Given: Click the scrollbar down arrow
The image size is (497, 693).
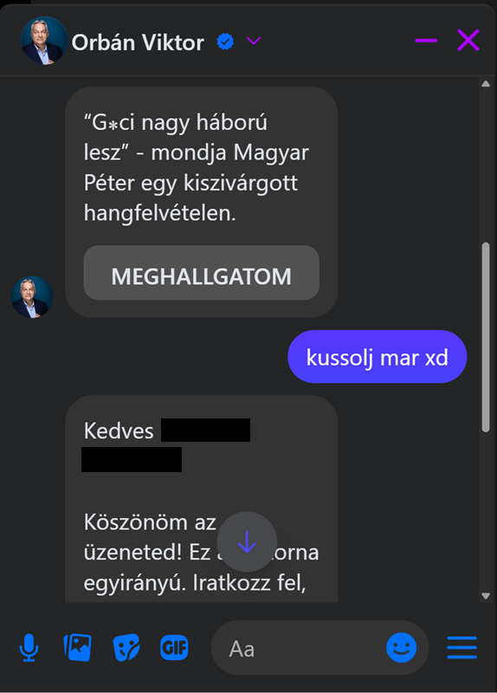Looking at the screenshot, I should (486, 596).
